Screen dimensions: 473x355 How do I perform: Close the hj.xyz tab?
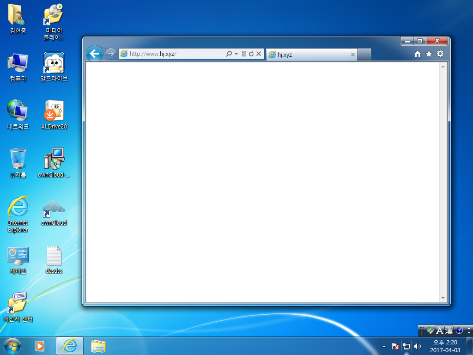tap(352, 55)
